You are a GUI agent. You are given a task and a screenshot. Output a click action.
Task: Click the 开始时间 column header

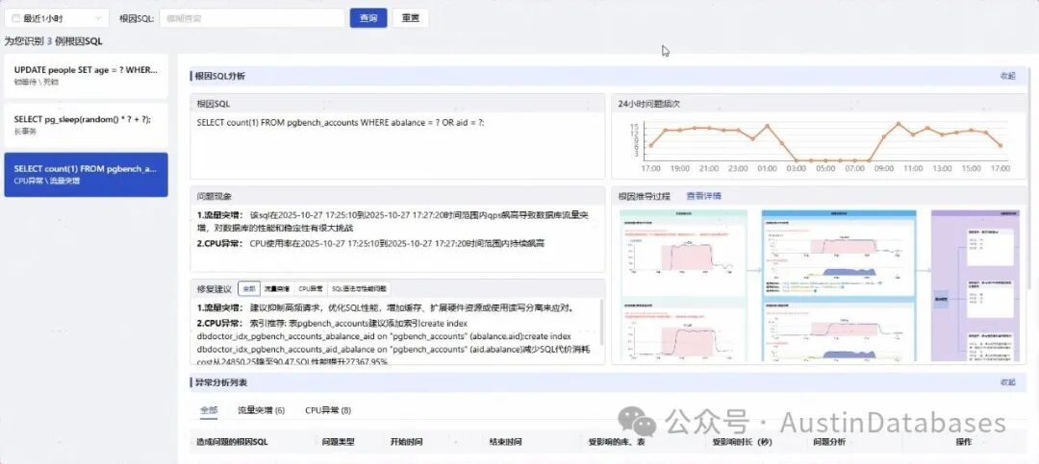coord(407,442)
